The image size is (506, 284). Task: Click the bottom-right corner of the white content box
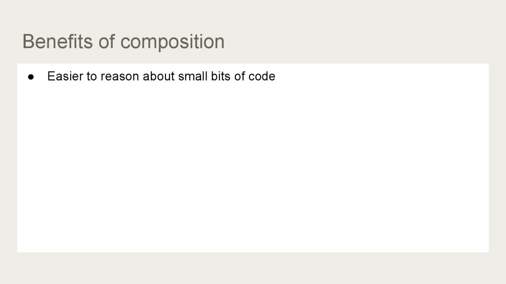click(x=488, y=251)
